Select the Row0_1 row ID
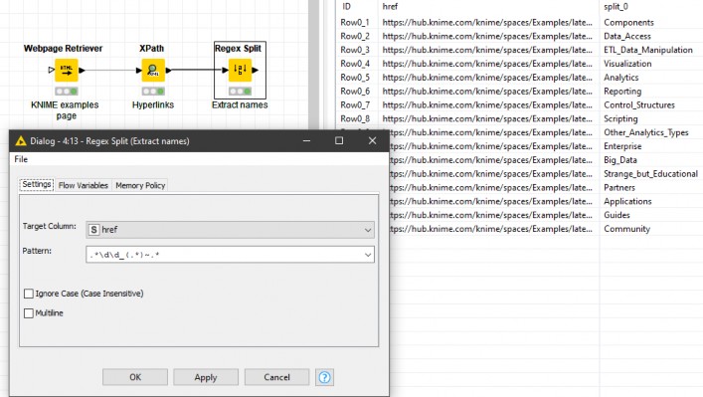This screenshot has width=703, height=397. [x=355, y=23]
